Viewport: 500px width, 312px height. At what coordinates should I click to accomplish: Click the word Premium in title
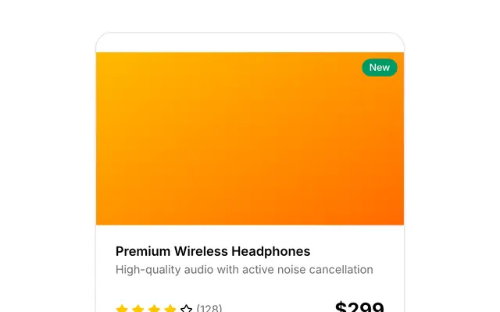(x=143, y=251)
